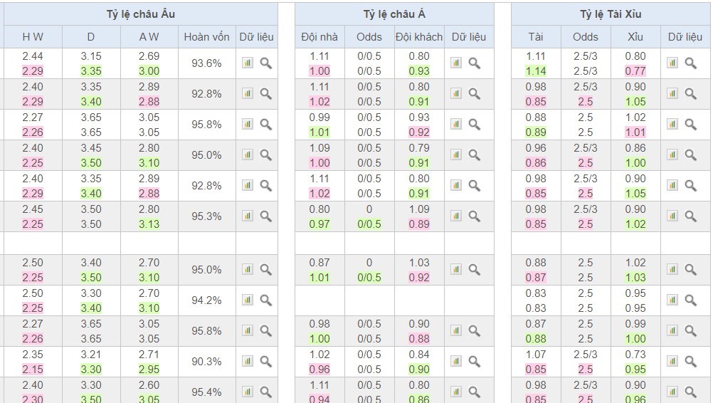Click magnifier in Tài Xỉu 0.87 / 0.99 row
The image size is (713, 403).
(x=690, y=331)
